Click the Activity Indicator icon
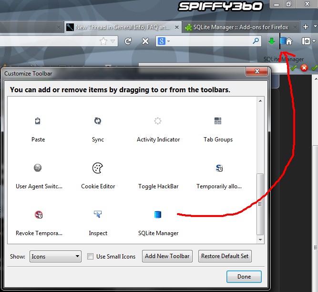 point(158,121)
